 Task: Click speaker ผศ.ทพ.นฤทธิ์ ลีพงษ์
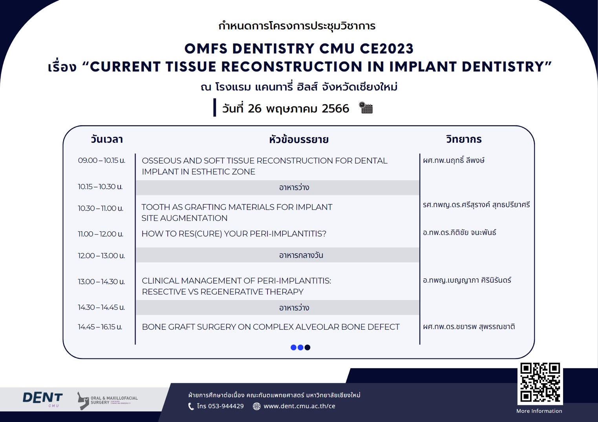pos(454,160)
